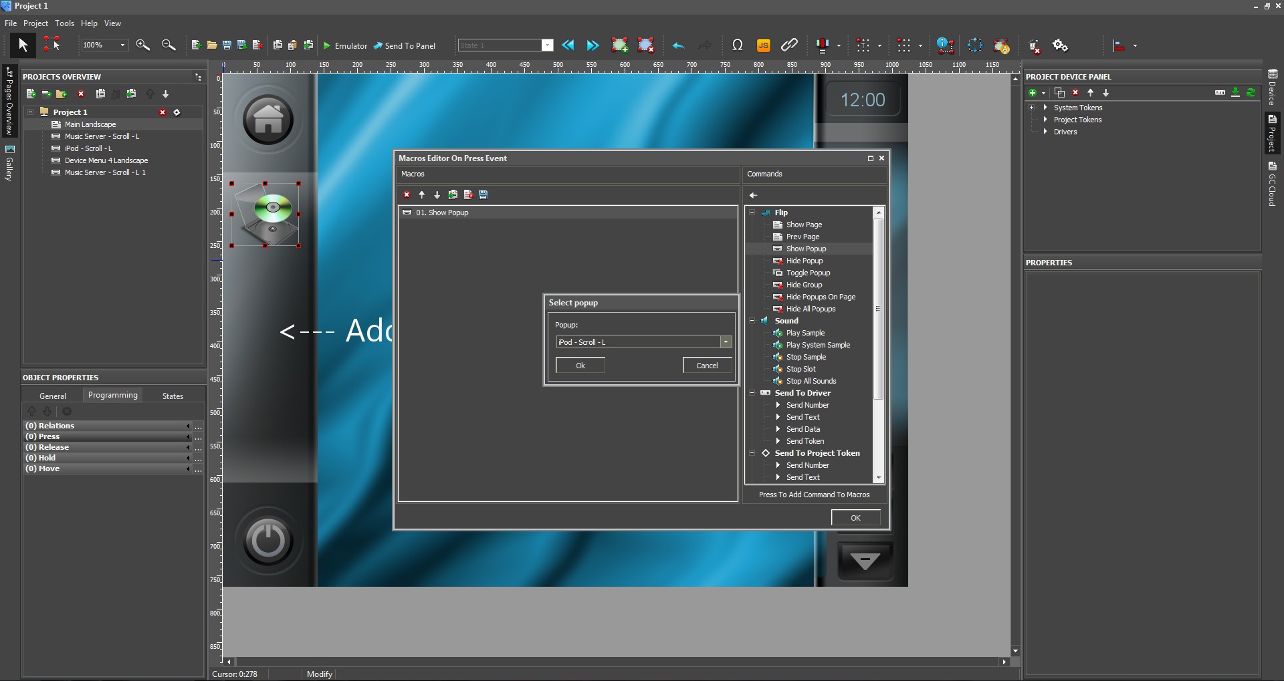Click the insert symbol (Omega) toolbar icon
1284x681 pixels.
tap(738, 45)
